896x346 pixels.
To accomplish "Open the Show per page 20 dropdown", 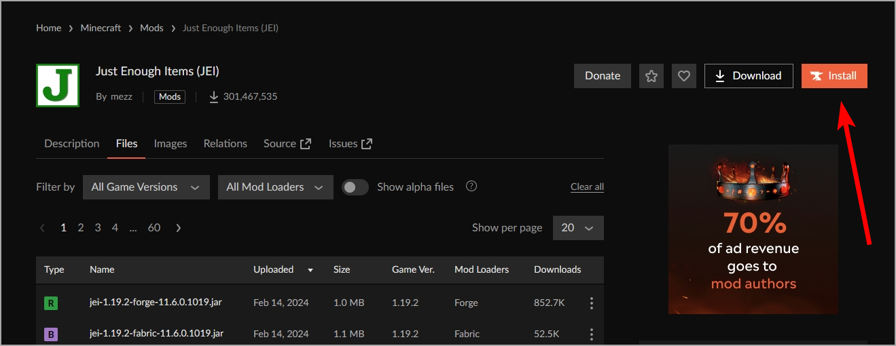I will (x=578, y=228).
